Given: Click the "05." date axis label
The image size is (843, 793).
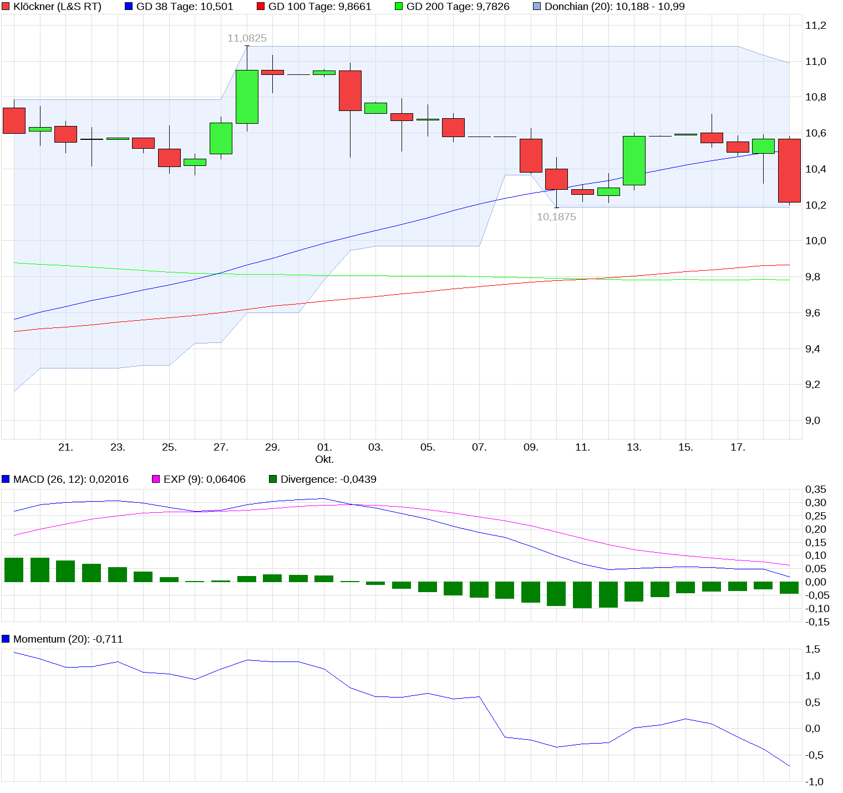Looking at the screenshot, I should point(428,447).
